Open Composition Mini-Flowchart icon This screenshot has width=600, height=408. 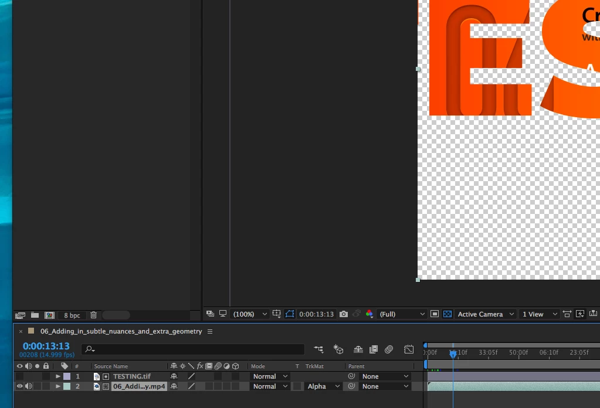318,349
